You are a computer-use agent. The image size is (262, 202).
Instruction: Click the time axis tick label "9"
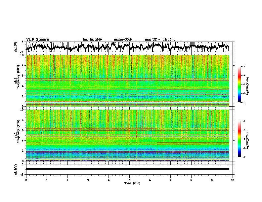[212, 180]
